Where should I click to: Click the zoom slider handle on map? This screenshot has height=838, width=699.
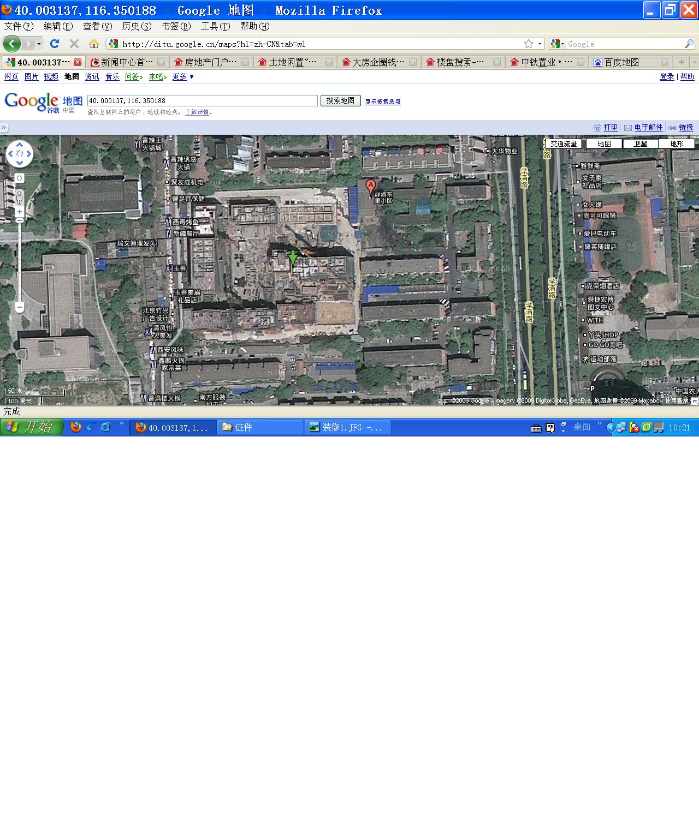tap(20, 220)
